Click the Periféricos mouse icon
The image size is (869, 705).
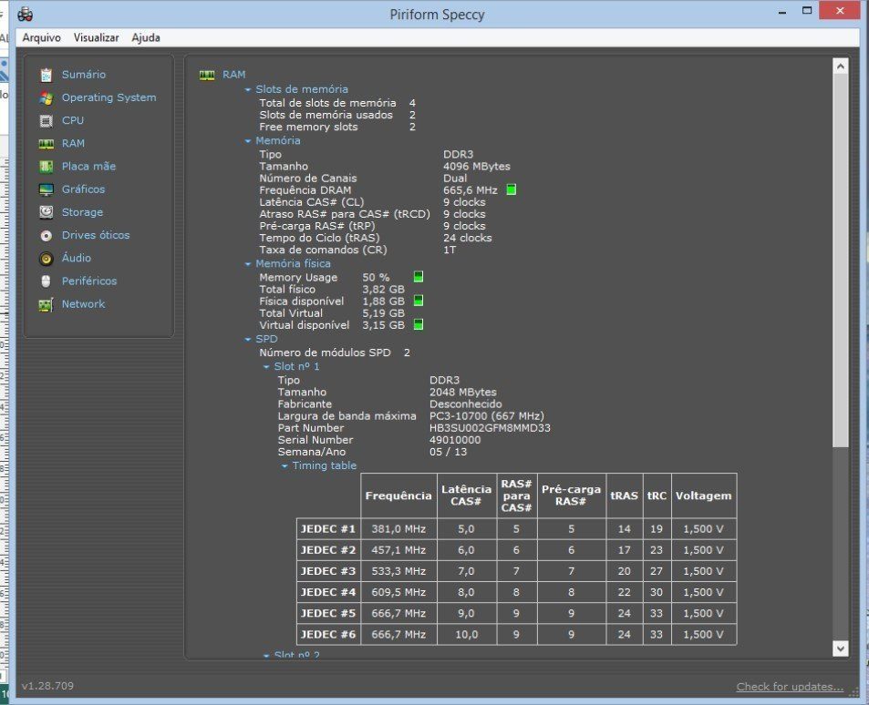coord(47,281)
